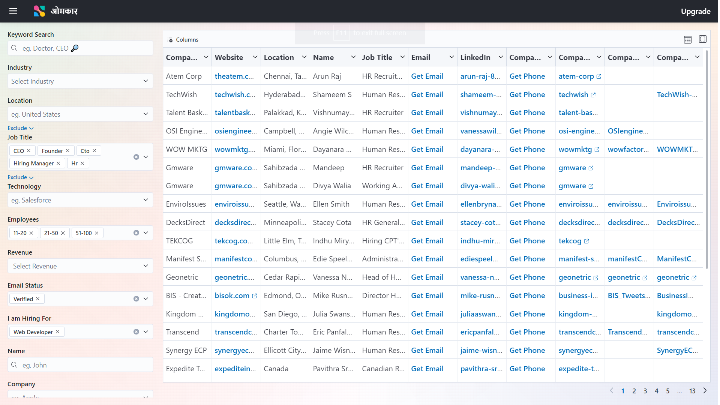Go to page 3

pyautogui.click(x=645, y=391)
